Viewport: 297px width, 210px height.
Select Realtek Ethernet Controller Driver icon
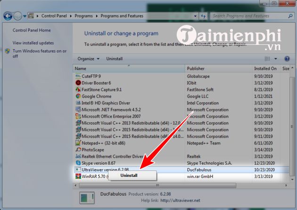78,156
